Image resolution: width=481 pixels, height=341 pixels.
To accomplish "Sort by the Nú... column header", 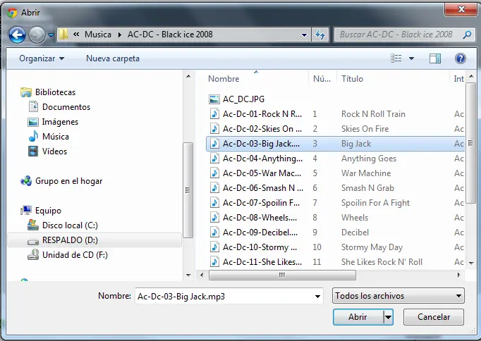I will pyautogui.click(x=323, y=79).
